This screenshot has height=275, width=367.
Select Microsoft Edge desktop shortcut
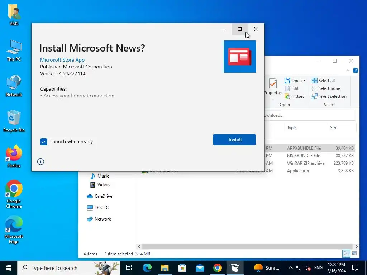(14, 230)
